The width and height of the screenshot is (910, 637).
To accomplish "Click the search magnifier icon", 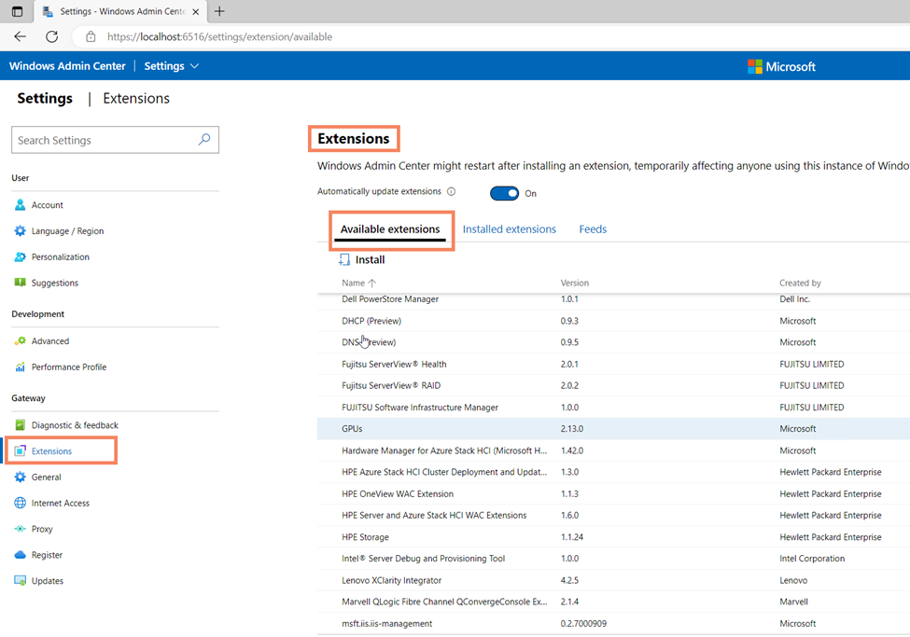I will click(x=204, y=140).
